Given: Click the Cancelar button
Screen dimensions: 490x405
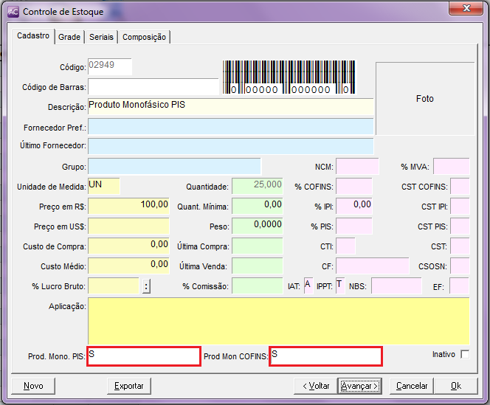Looking at the screenshot, I should (412, 386).
